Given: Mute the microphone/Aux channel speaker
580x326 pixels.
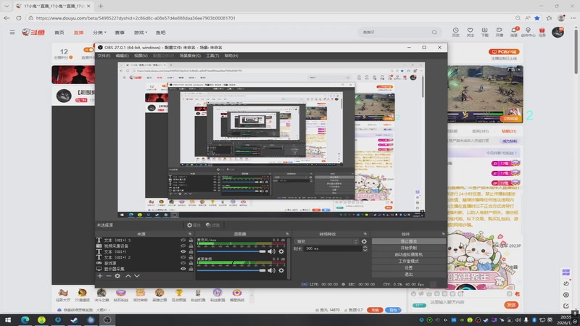Looking at the screenshot, I should coord(271,251).
